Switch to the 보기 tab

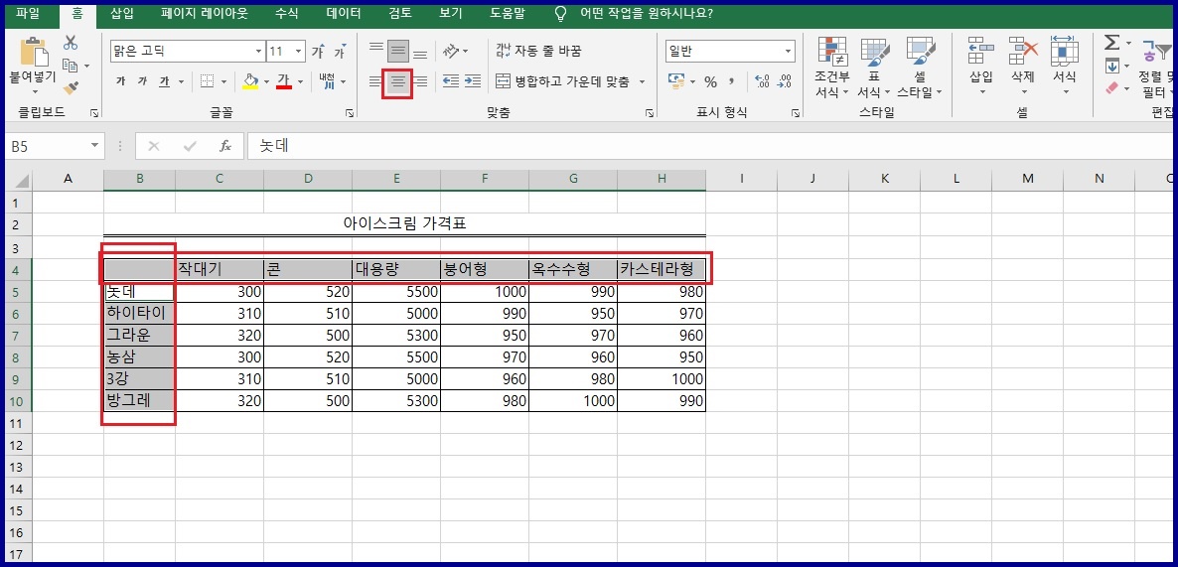(451, 14)
